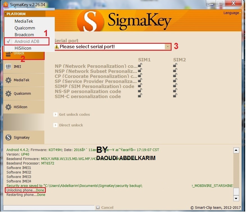This screenshot has height=213, width=246.
Task: Open the serial port combo box
Action: tap(113, 47)
